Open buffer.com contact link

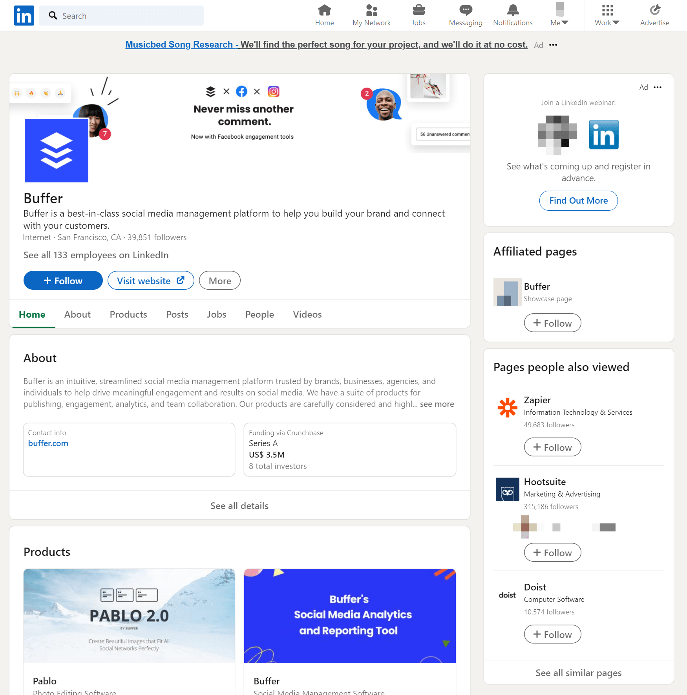(x=48, y=443)
